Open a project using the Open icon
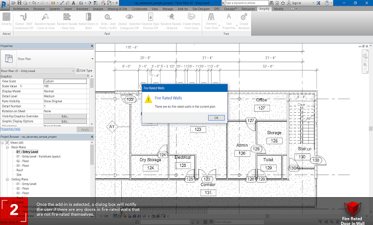 click(14, 3)
